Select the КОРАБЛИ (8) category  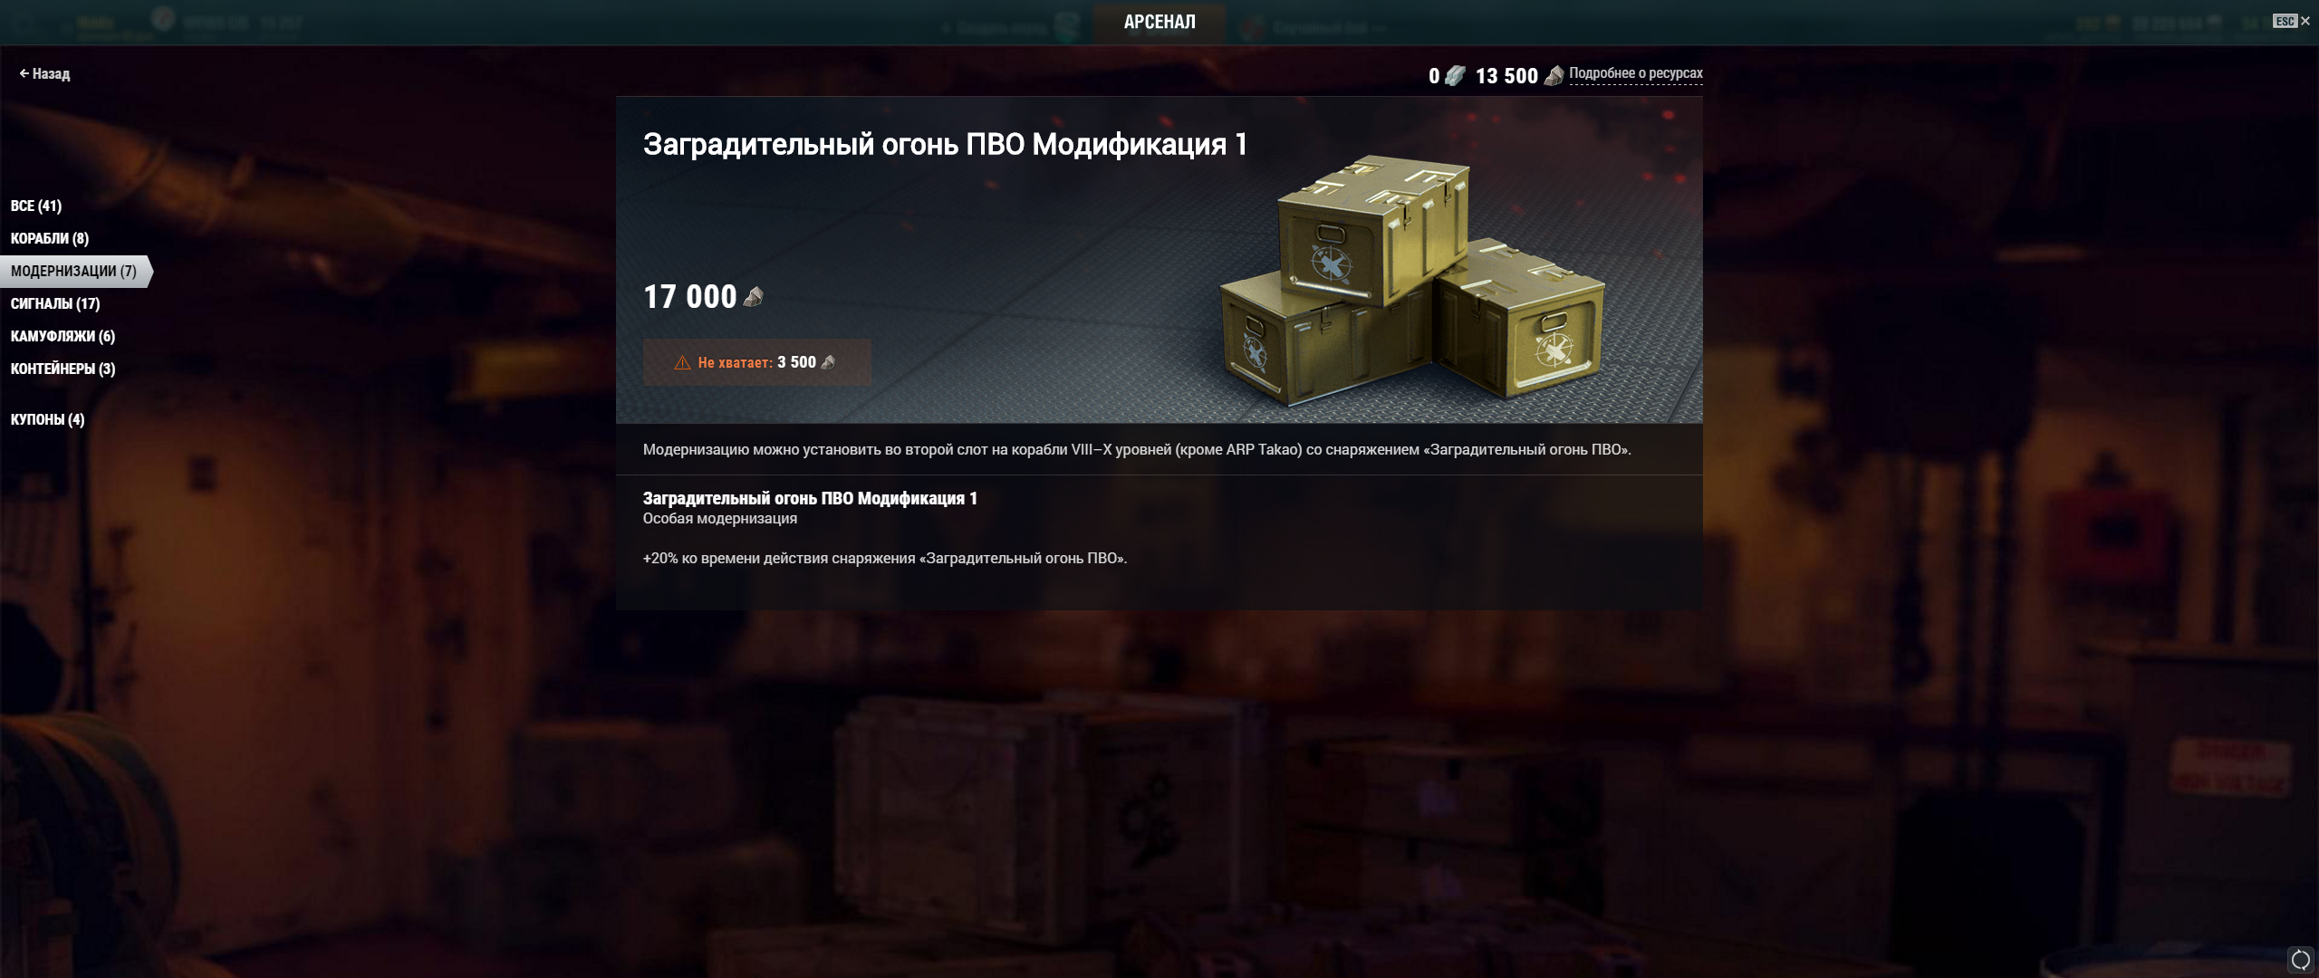tap(50, 239)
